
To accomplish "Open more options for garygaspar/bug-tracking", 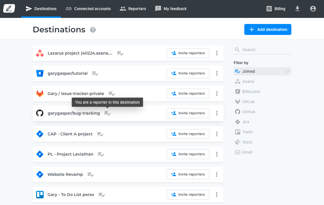I will [x=217, y=113].
